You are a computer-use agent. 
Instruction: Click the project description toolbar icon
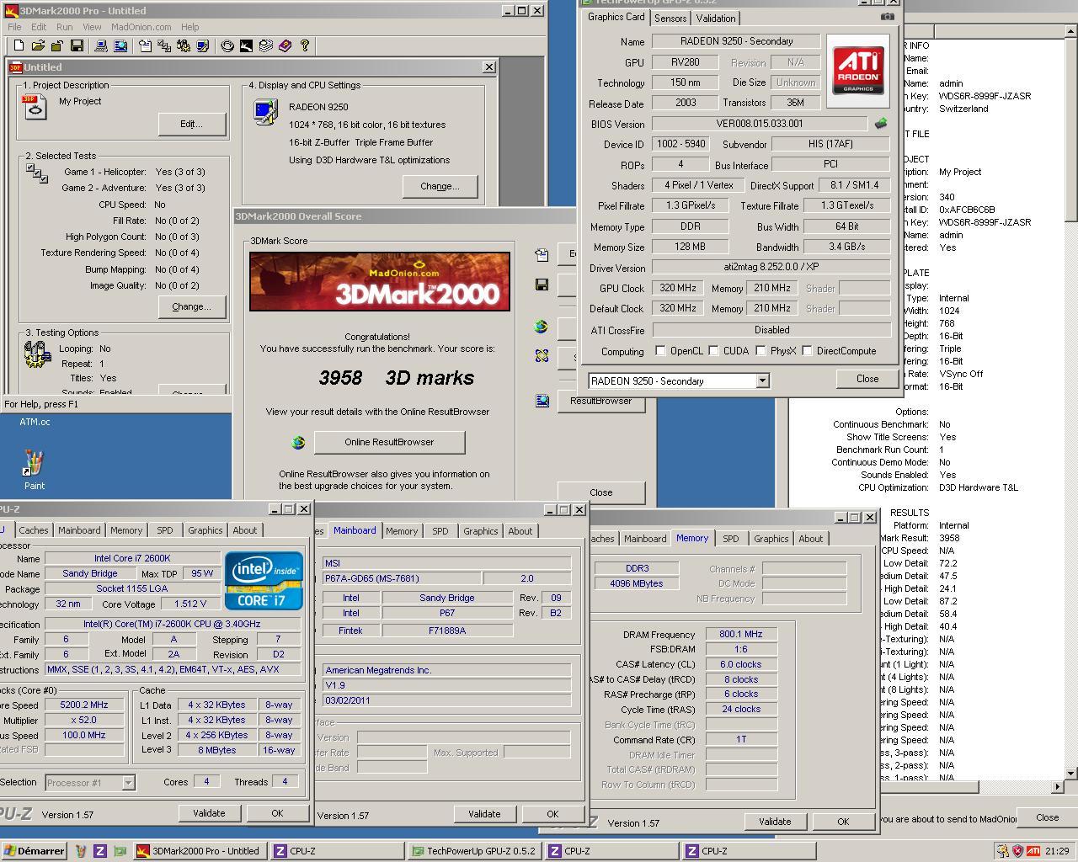[x=145, y=45]
